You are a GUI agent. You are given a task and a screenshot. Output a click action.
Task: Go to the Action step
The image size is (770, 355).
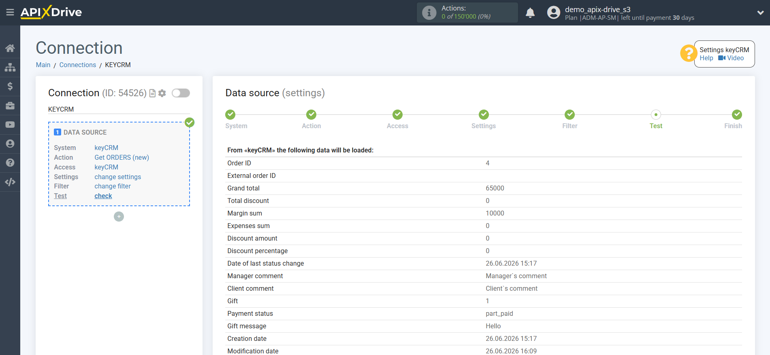311,114
